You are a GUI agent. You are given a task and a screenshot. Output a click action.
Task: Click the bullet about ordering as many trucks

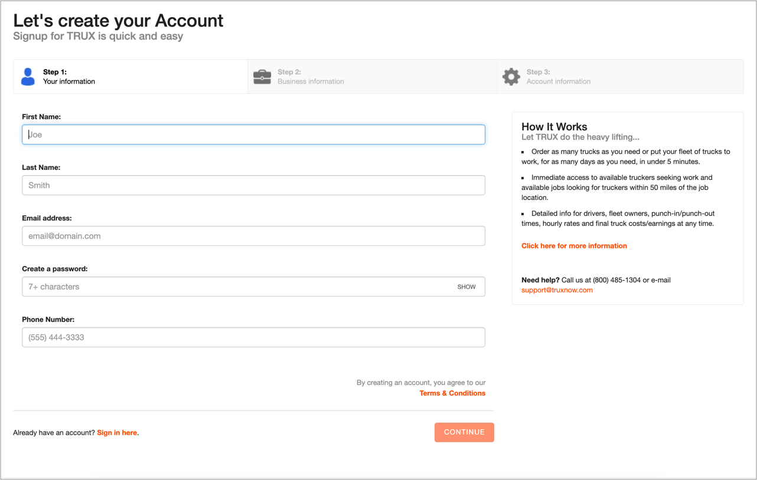pos(626,156)
